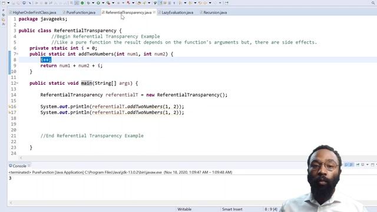Click the word main in line 12

[x=87, y=83]
